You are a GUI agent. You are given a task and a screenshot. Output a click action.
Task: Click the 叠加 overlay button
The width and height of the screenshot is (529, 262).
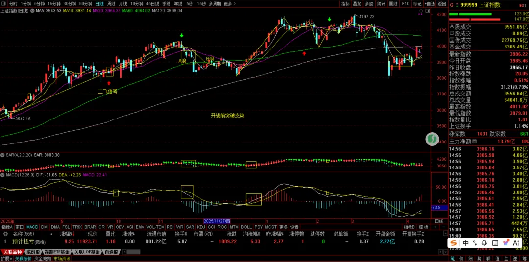point(357,4)
